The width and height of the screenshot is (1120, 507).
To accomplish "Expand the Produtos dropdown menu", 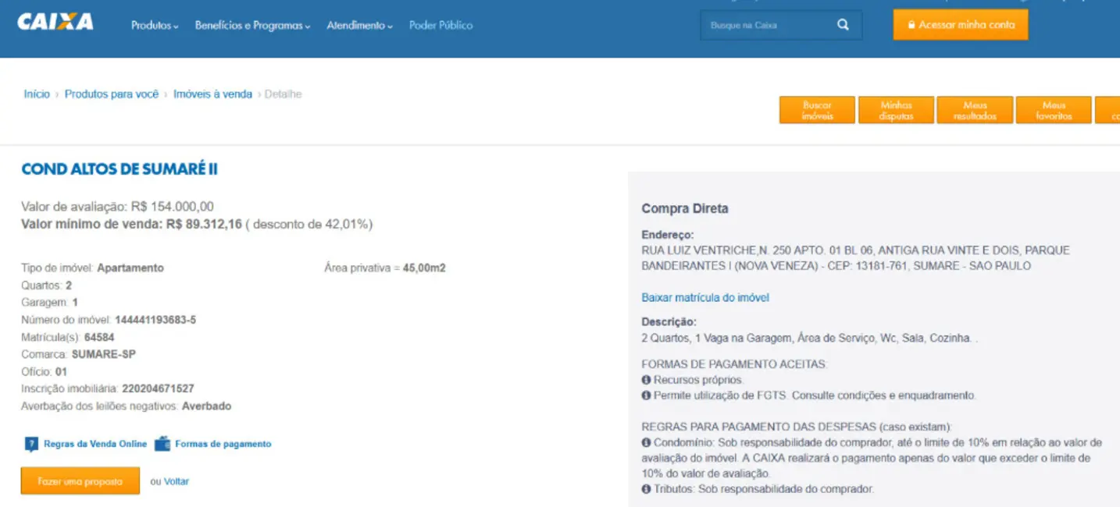I will [x=155, y=26].
